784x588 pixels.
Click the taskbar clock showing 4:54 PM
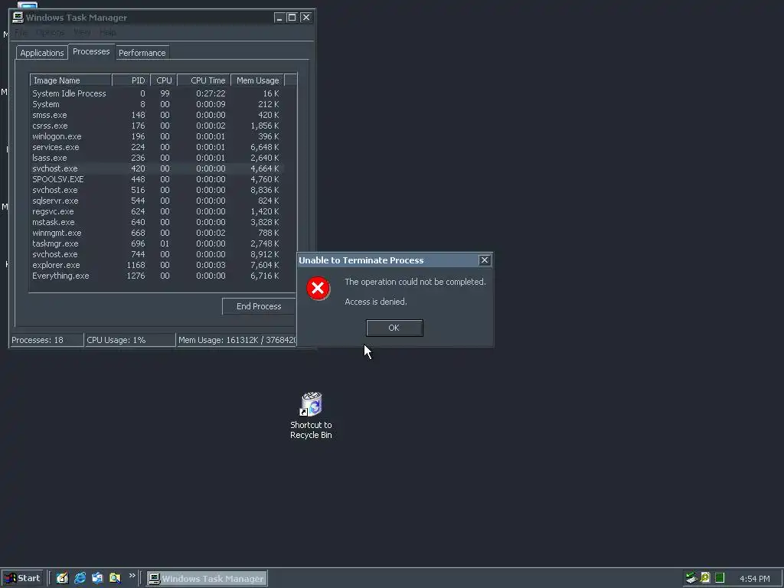click(754, 579)
